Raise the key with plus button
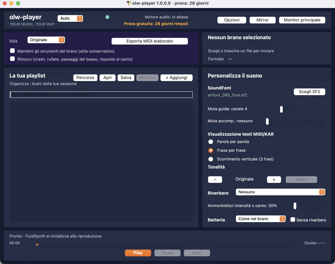The image size is (335, 264). tap(274, 179)
